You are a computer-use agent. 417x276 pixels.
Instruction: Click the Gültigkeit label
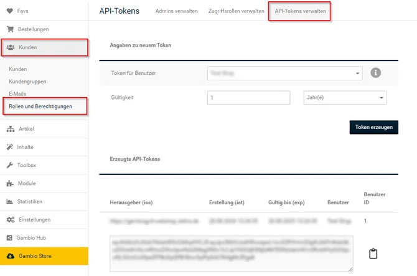tap(122, 97)
